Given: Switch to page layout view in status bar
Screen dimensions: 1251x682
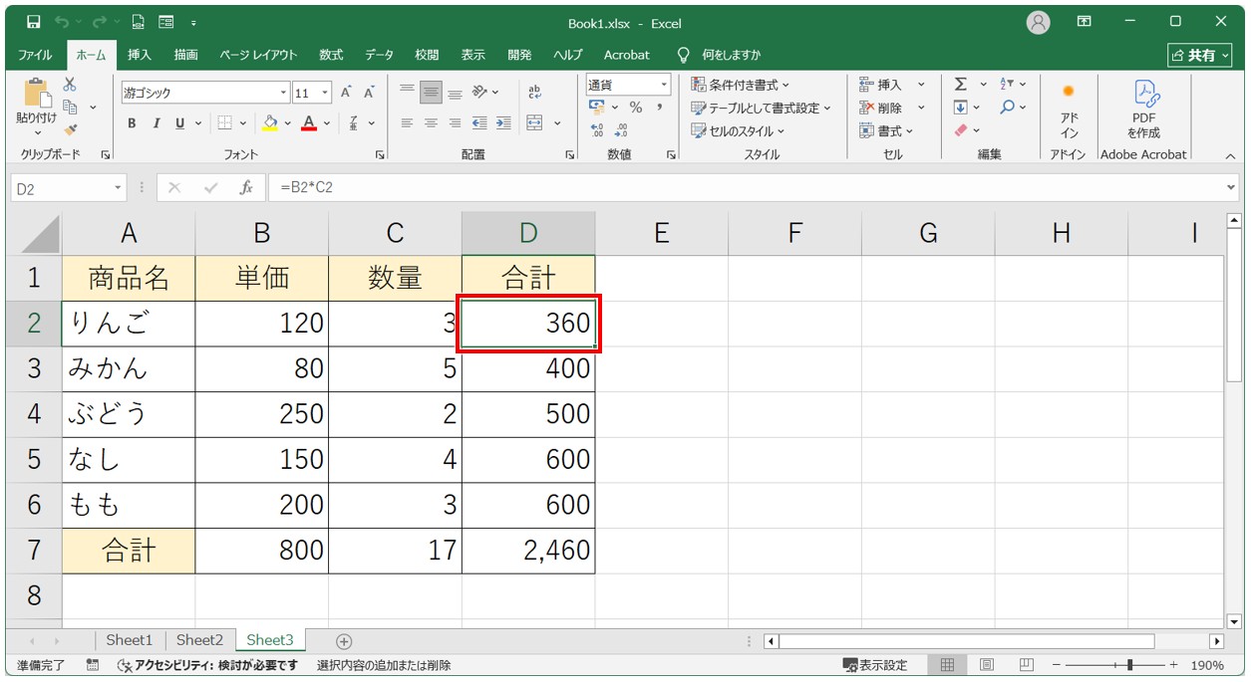Looking at the screenshot, I should [x=986, y=665].
